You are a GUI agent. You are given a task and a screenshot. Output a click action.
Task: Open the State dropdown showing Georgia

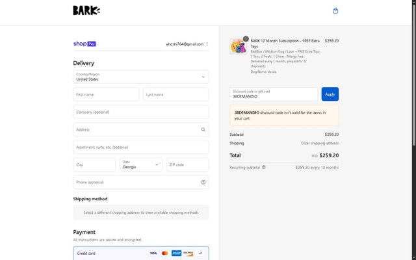(141, 164)
